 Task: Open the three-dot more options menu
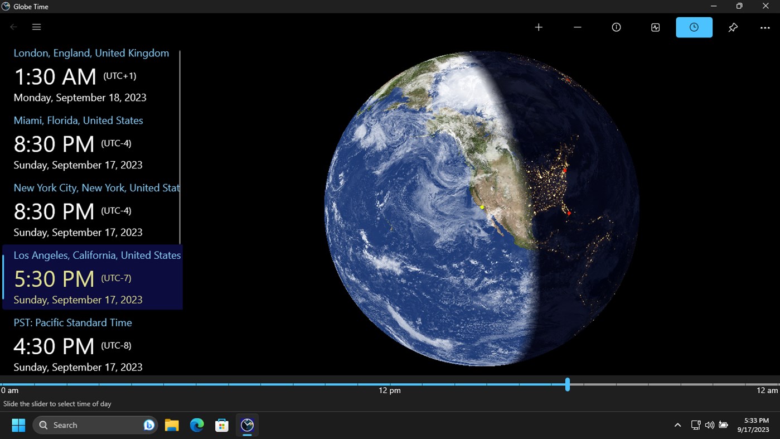pos(765,27)
